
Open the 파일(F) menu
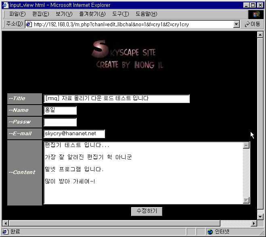click(17, 14)
